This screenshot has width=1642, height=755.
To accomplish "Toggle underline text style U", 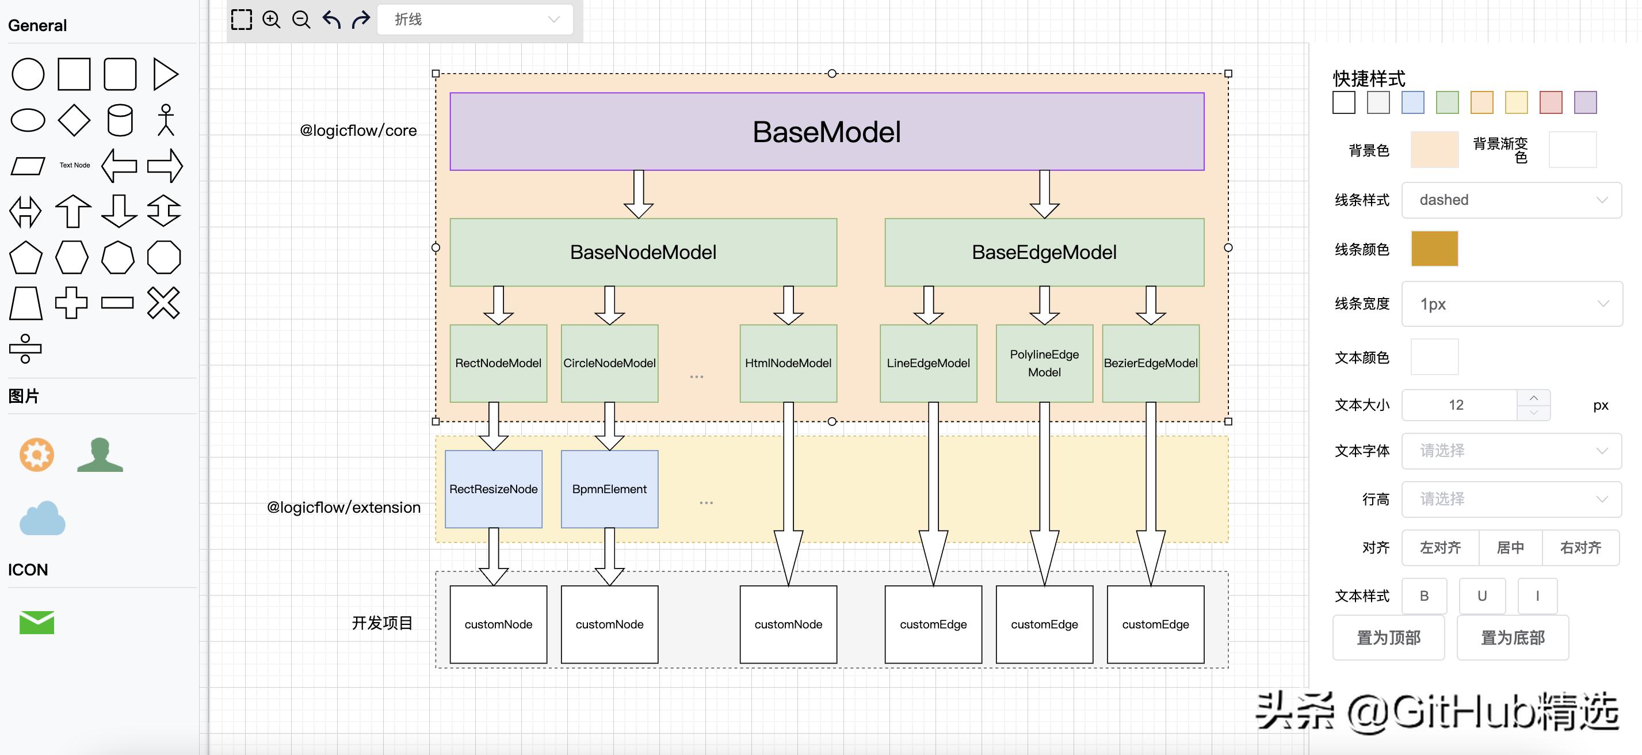I will 1482,596.
